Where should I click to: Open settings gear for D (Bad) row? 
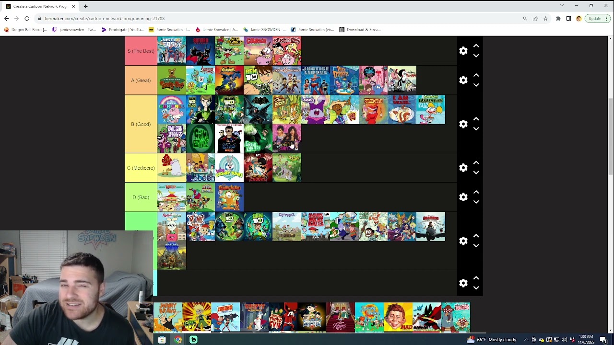pyautogui.click(x=463, y=197)
